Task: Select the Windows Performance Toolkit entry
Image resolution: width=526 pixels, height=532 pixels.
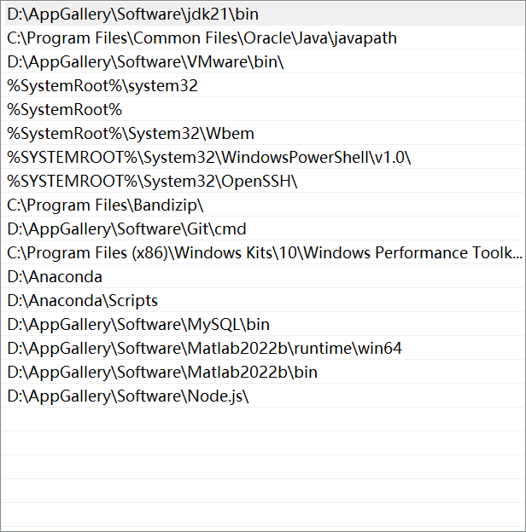Action: tap(263, 252)
